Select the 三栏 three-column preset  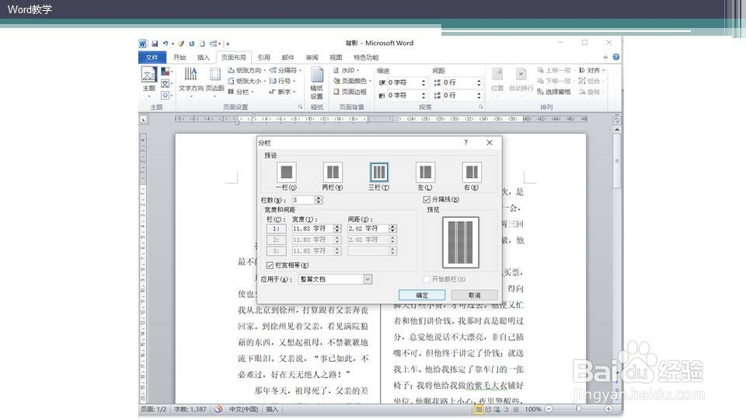click(x=378, y=173)
